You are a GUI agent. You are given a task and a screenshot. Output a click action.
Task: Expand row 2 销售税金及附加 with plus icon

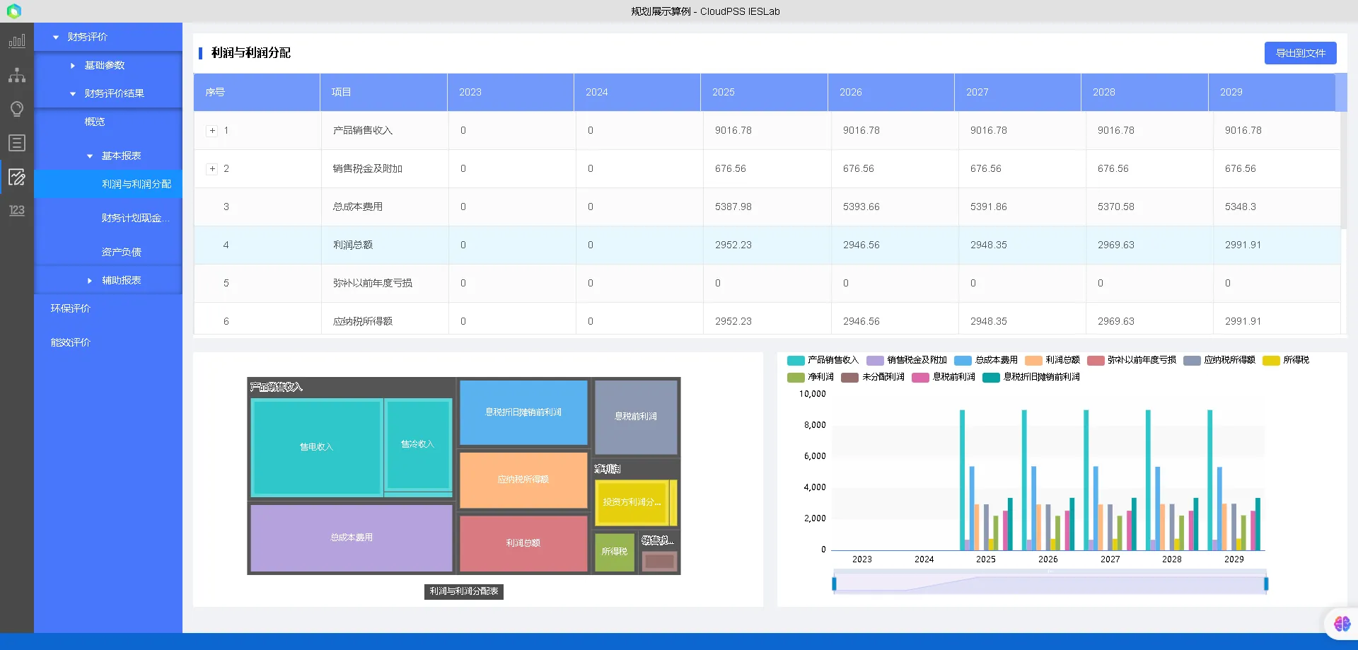[x=212, y=169]
